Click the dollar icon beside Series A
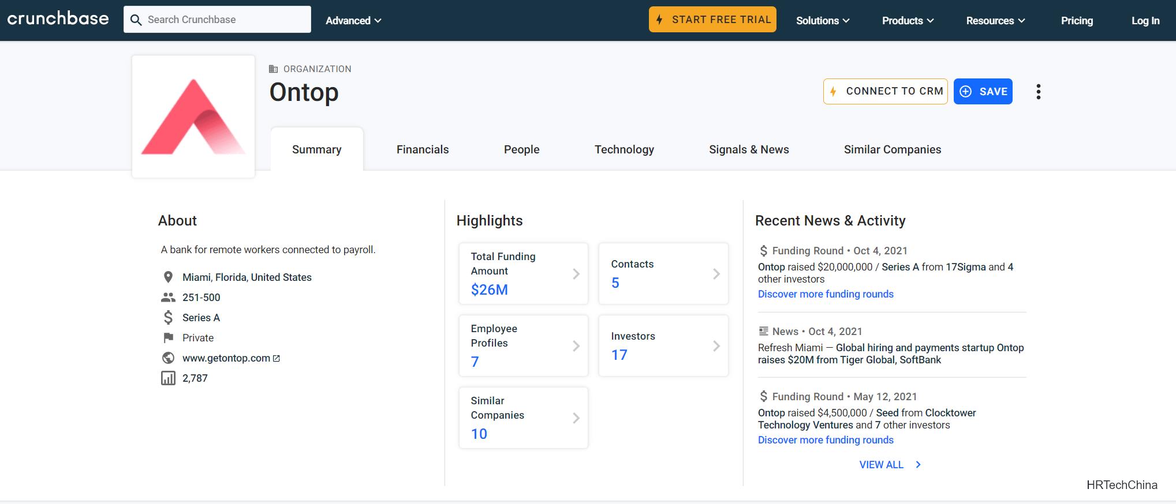 pos(168,318)
